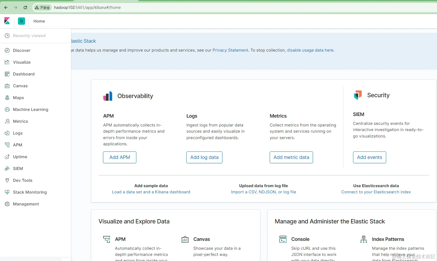437x261 pixels.
Task: Click the Maps icon in sidebar
Action: coord(7,98)
